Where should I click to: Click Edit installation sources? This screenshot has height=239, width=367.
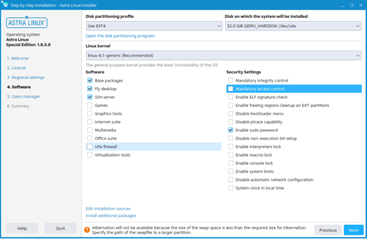[108, 209]
